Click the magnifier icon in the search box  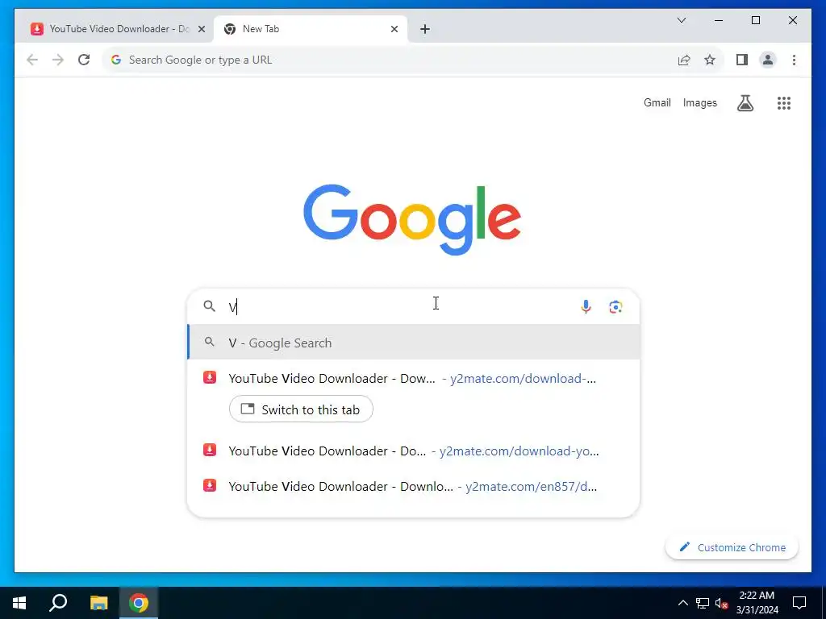[209, 306]
